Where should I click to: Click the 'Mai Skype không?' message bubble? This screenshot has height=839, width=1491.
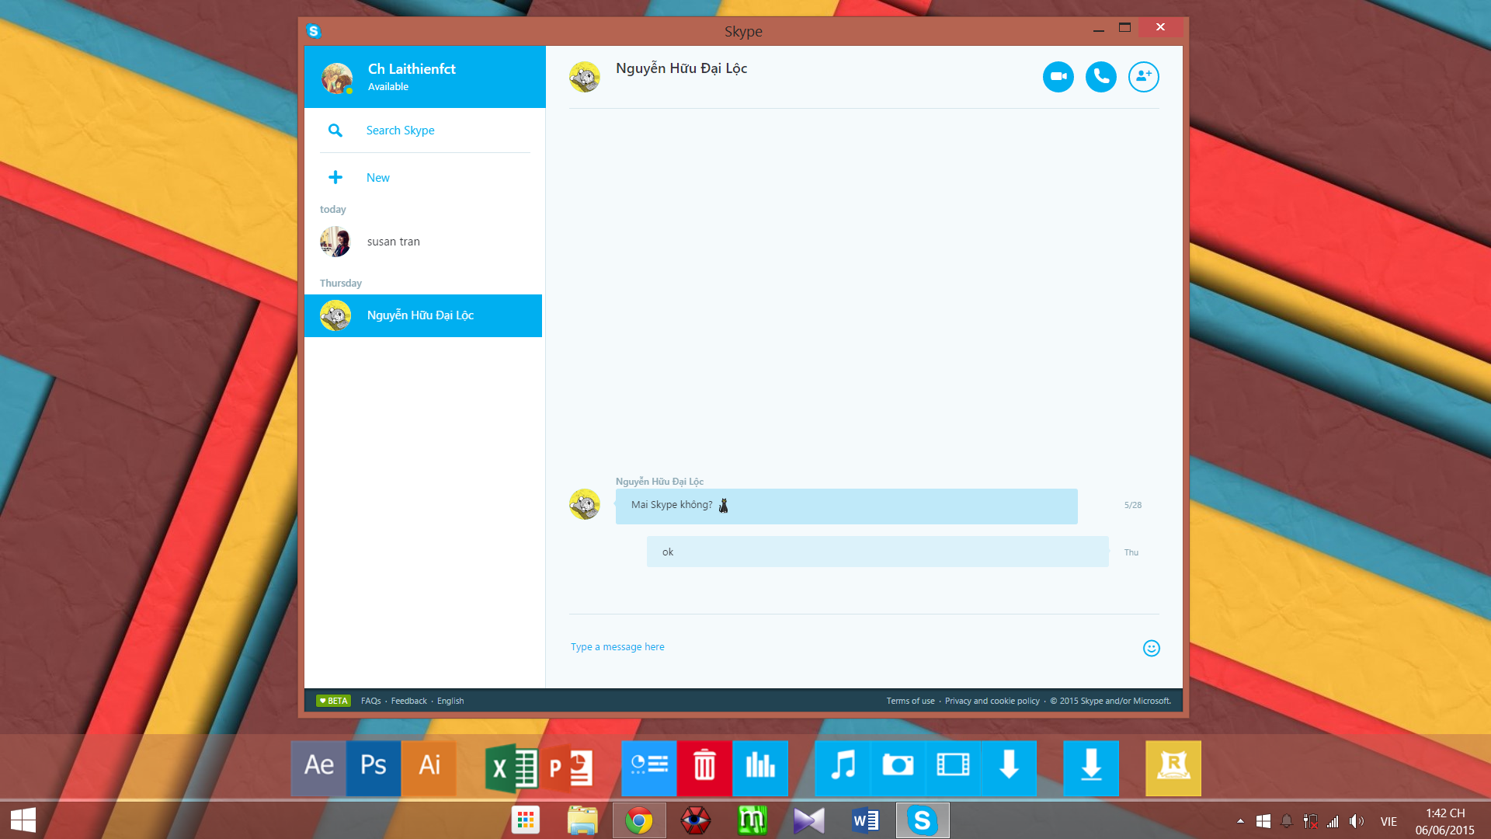coord(846,506)
